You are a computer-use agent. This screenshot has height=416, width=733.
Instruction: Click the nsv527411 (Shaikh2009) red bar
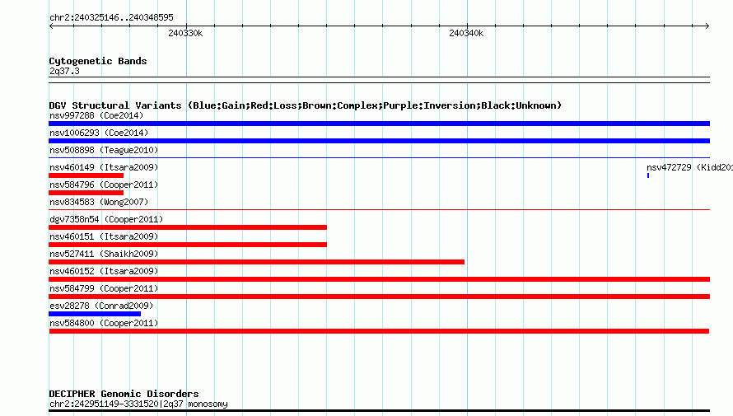[x=257, y=262]
